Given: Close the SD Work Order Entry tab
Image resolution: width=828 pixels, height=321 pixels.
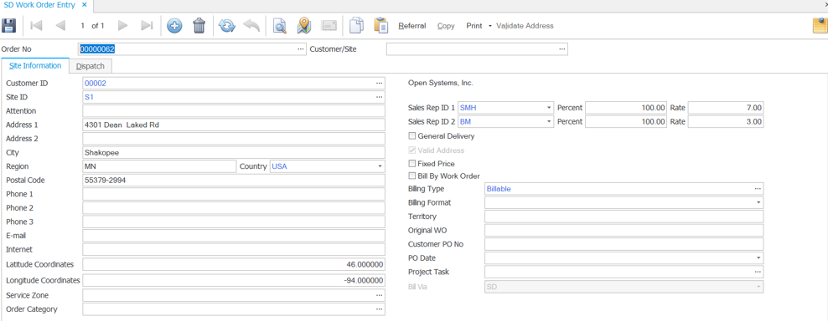Looking at the screenshot, I should (x=85, y=5).
